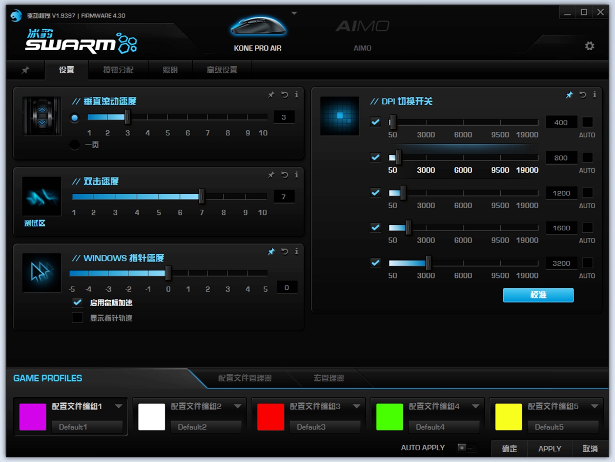Click the yellow profile color swatch

click(508, 417)
